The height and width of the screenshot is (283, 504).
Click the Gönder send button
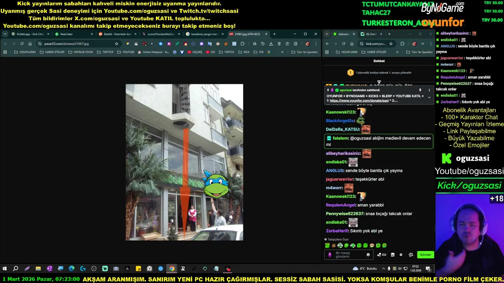425,255
